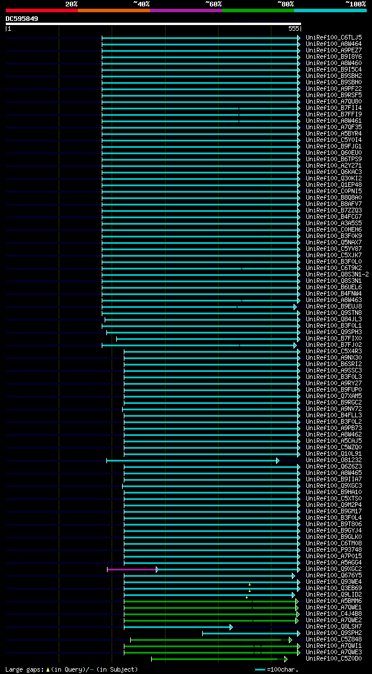Click hit label UniRef100_B4FCG7
Viewport: 372px width, 674px height.
pos(334,217)
